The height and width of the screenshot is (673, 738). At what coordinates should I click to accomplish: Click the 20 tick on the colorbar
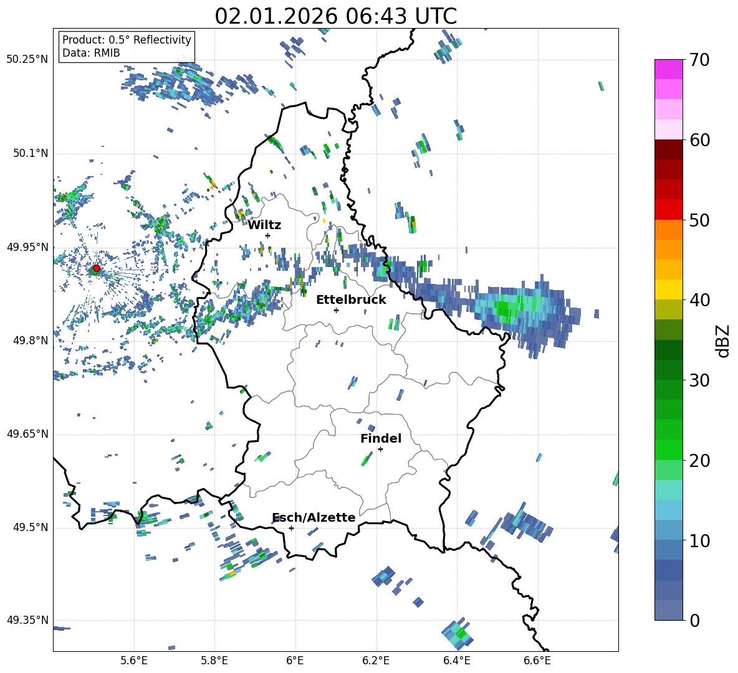coord(699,461)
